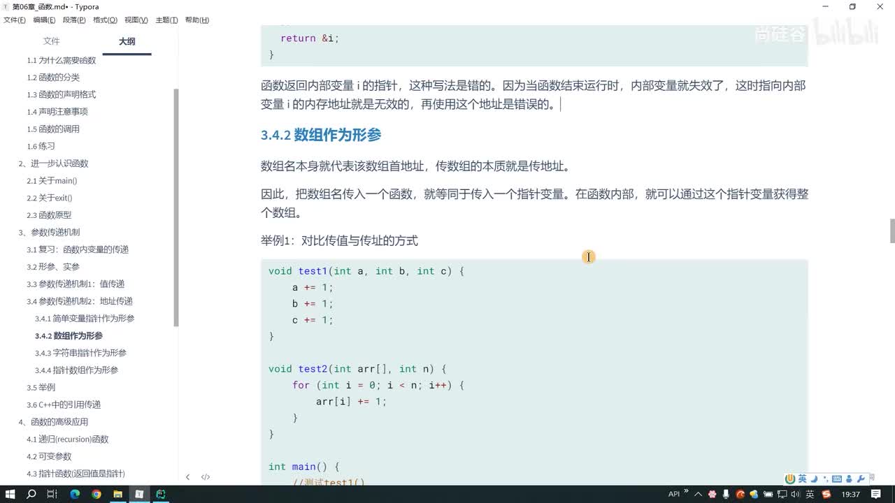Jump to outline heading 3、参数传递机制

point(49,233)
